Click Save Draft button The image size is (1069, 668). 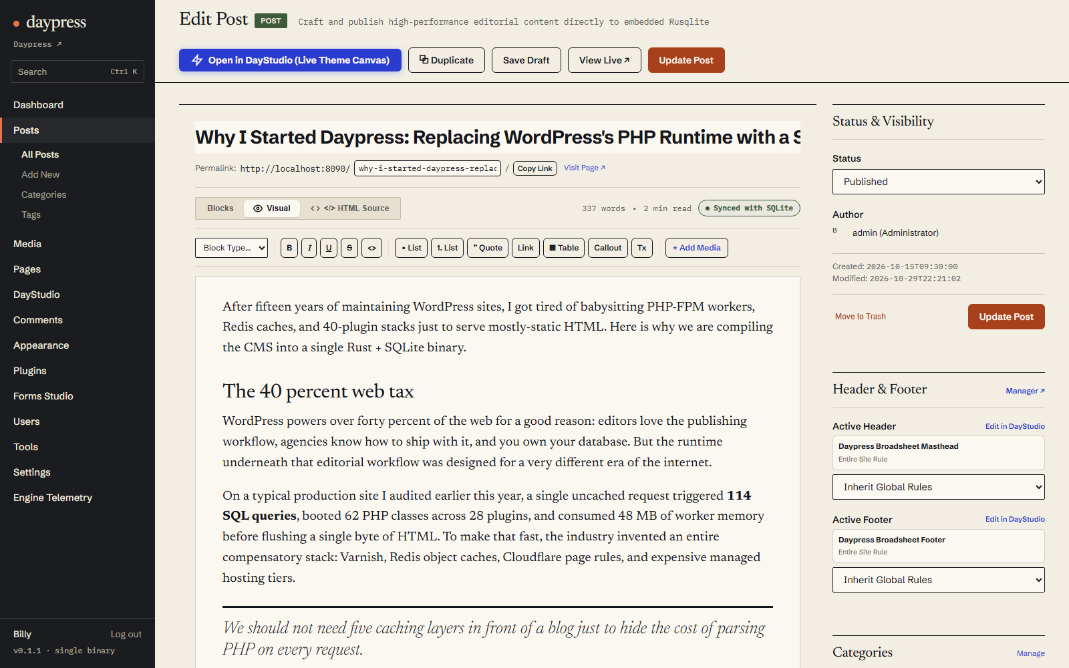pos(526,60)
